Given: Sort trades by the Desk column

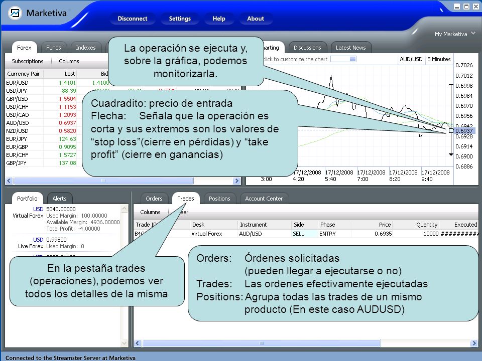Looking at the screenshot, I should (214, 225).
